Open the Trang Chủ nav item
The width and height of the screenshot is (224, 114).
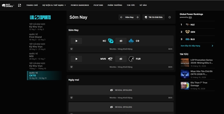(32, 5)
